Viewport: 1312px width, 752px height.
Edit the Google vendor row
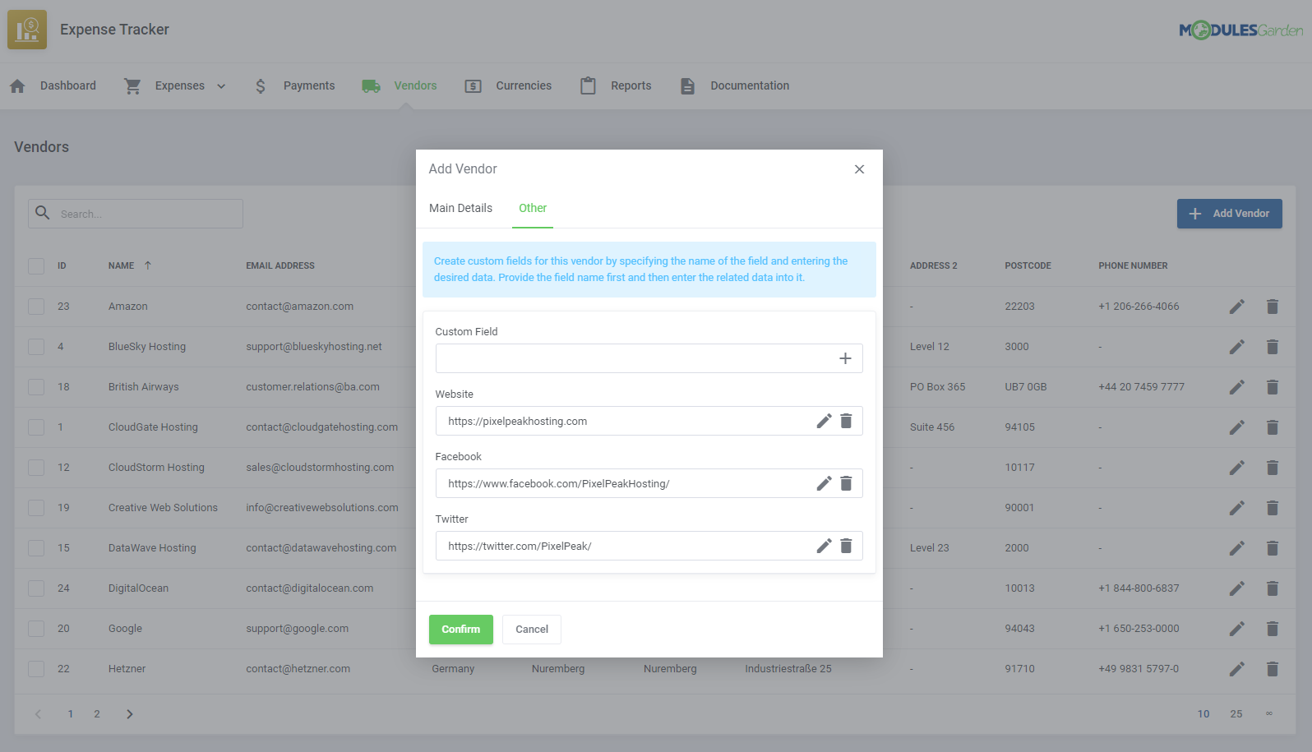tap(1237, 629)
